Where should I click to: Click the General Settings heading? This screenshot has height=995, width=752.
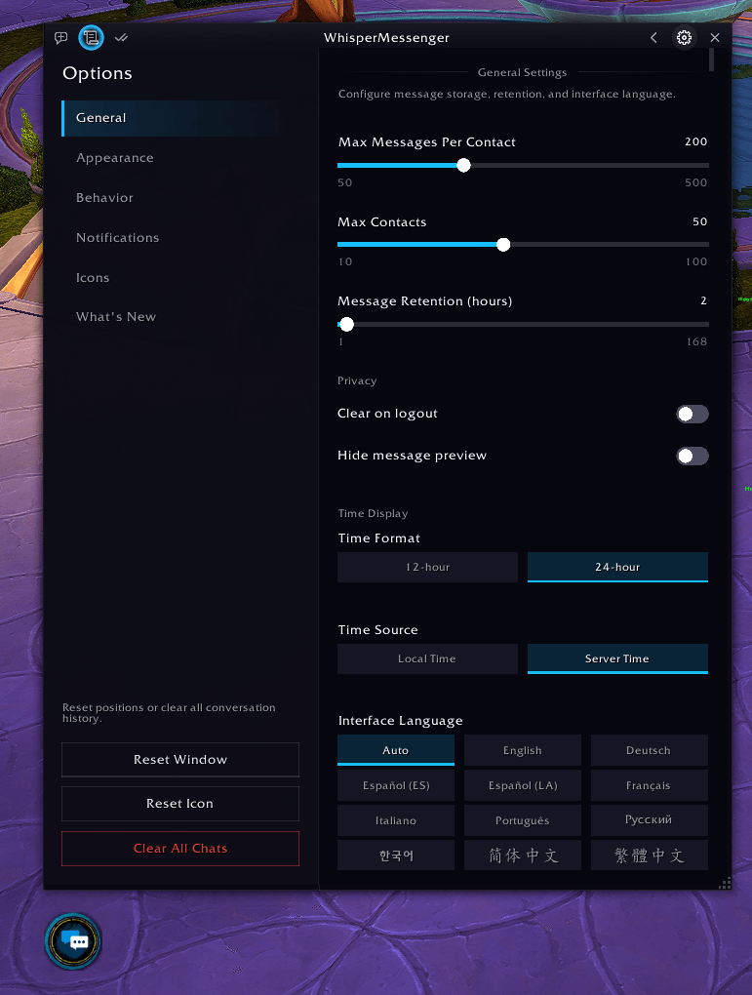point(522,72)
